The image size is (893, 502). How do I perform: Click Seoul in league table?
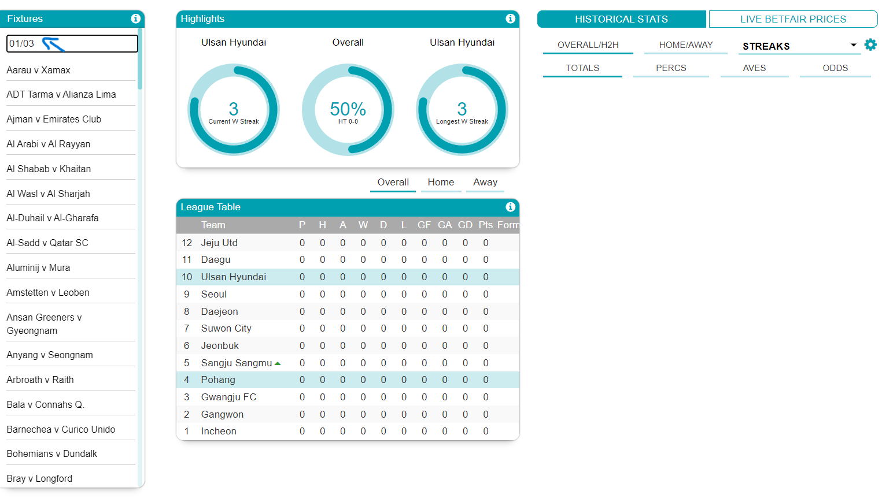pos(213,294)
